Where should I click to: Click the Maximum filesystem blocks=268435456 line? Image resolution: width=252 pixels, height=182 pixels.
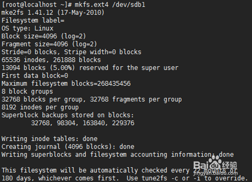click(66, 83)
